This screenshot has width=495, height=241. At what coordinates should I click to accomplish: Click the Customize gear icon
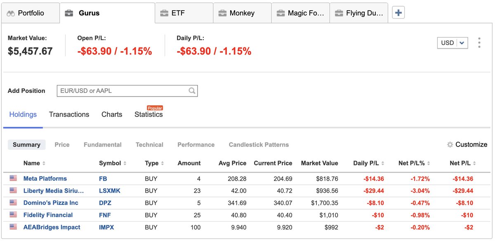point(450,144)
